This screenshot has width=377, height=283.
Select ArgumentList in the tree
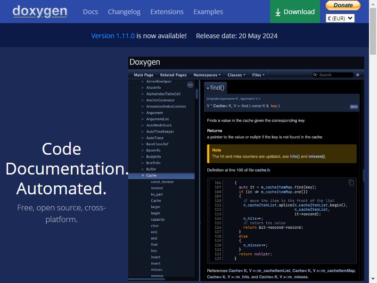pyautogui.click(x=157, y=119)
